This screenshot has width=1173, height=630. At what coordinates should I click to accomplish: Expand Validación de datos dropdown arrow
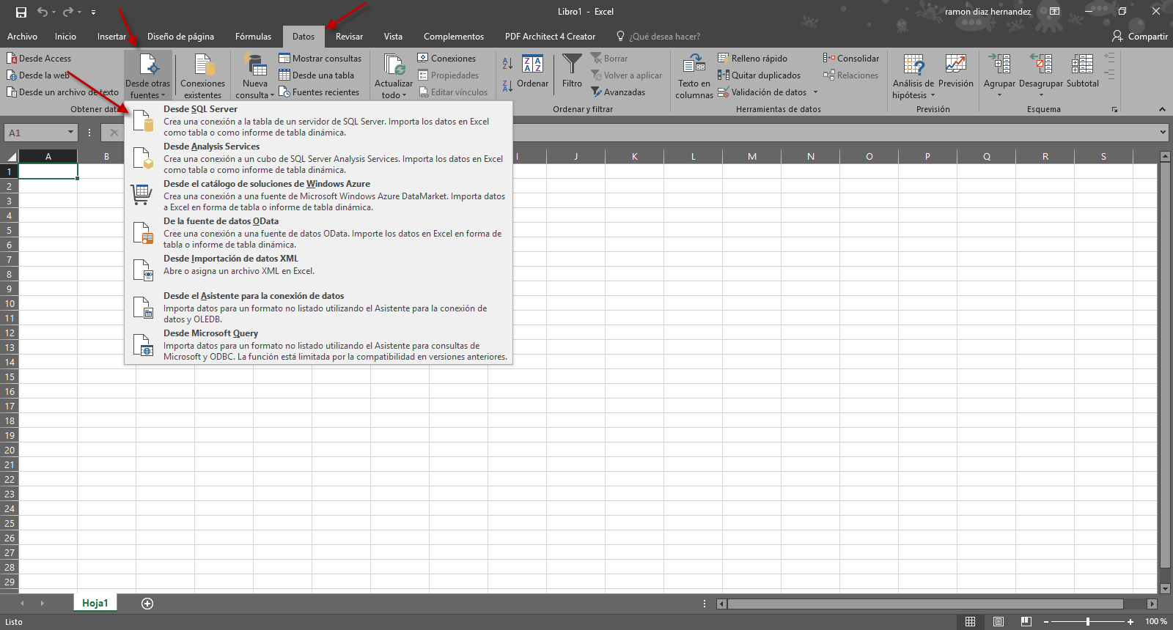point(815,92)
